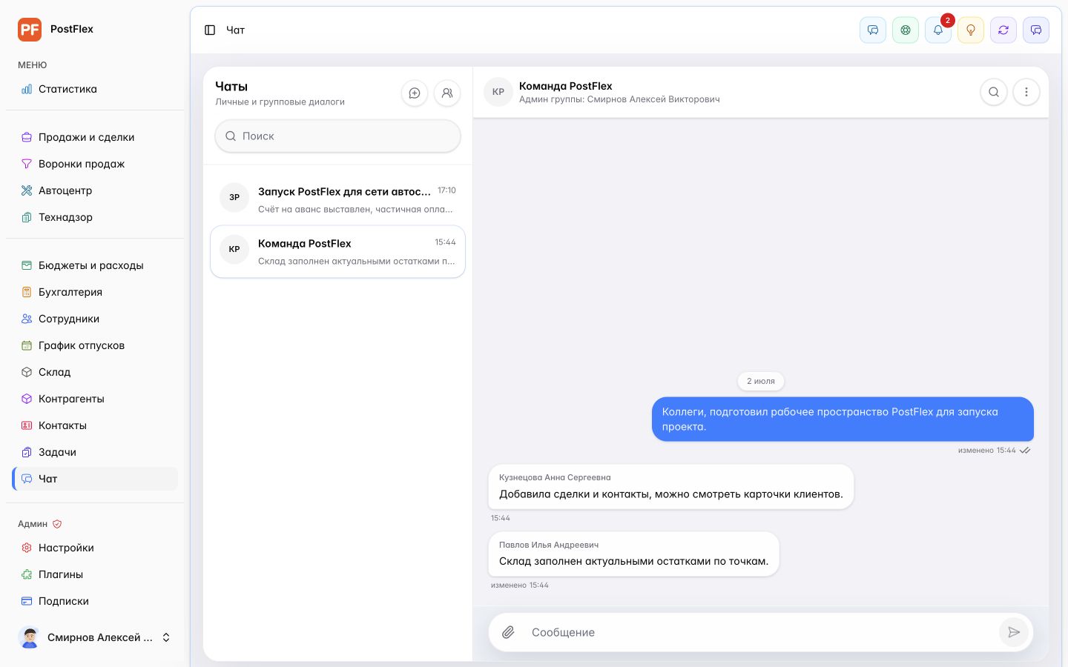Select Контрагенты in the sidebar menu
This screenshot has height=667, width=1068.
pos(95,399)
